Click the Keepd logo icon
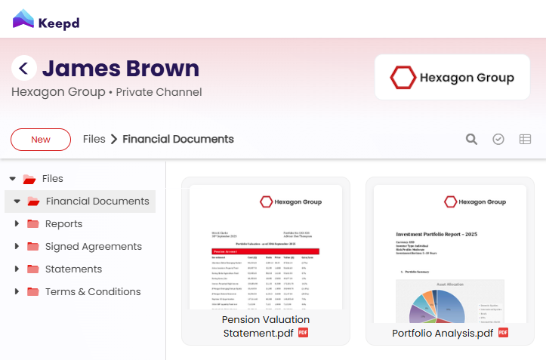Screen dimensions: 546x360 pyautogui.click(x=23, y=19)
